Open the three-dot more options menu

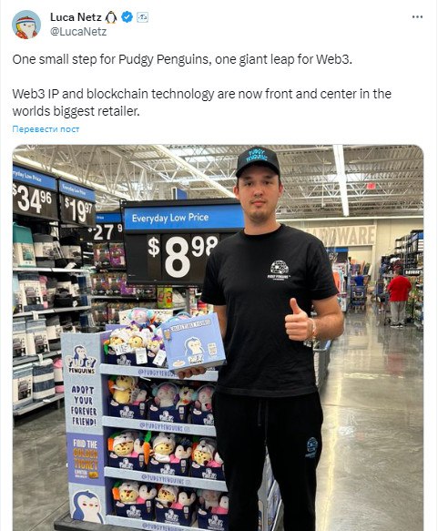[x=417, y=17]
